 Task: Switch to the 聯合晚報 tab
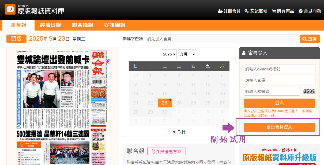(x=83, y=25)
